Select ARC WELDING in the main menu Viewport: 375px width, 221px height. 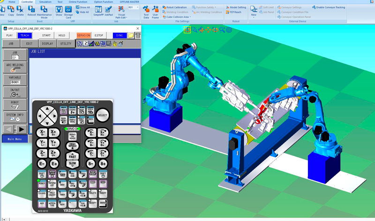point(15,68)
